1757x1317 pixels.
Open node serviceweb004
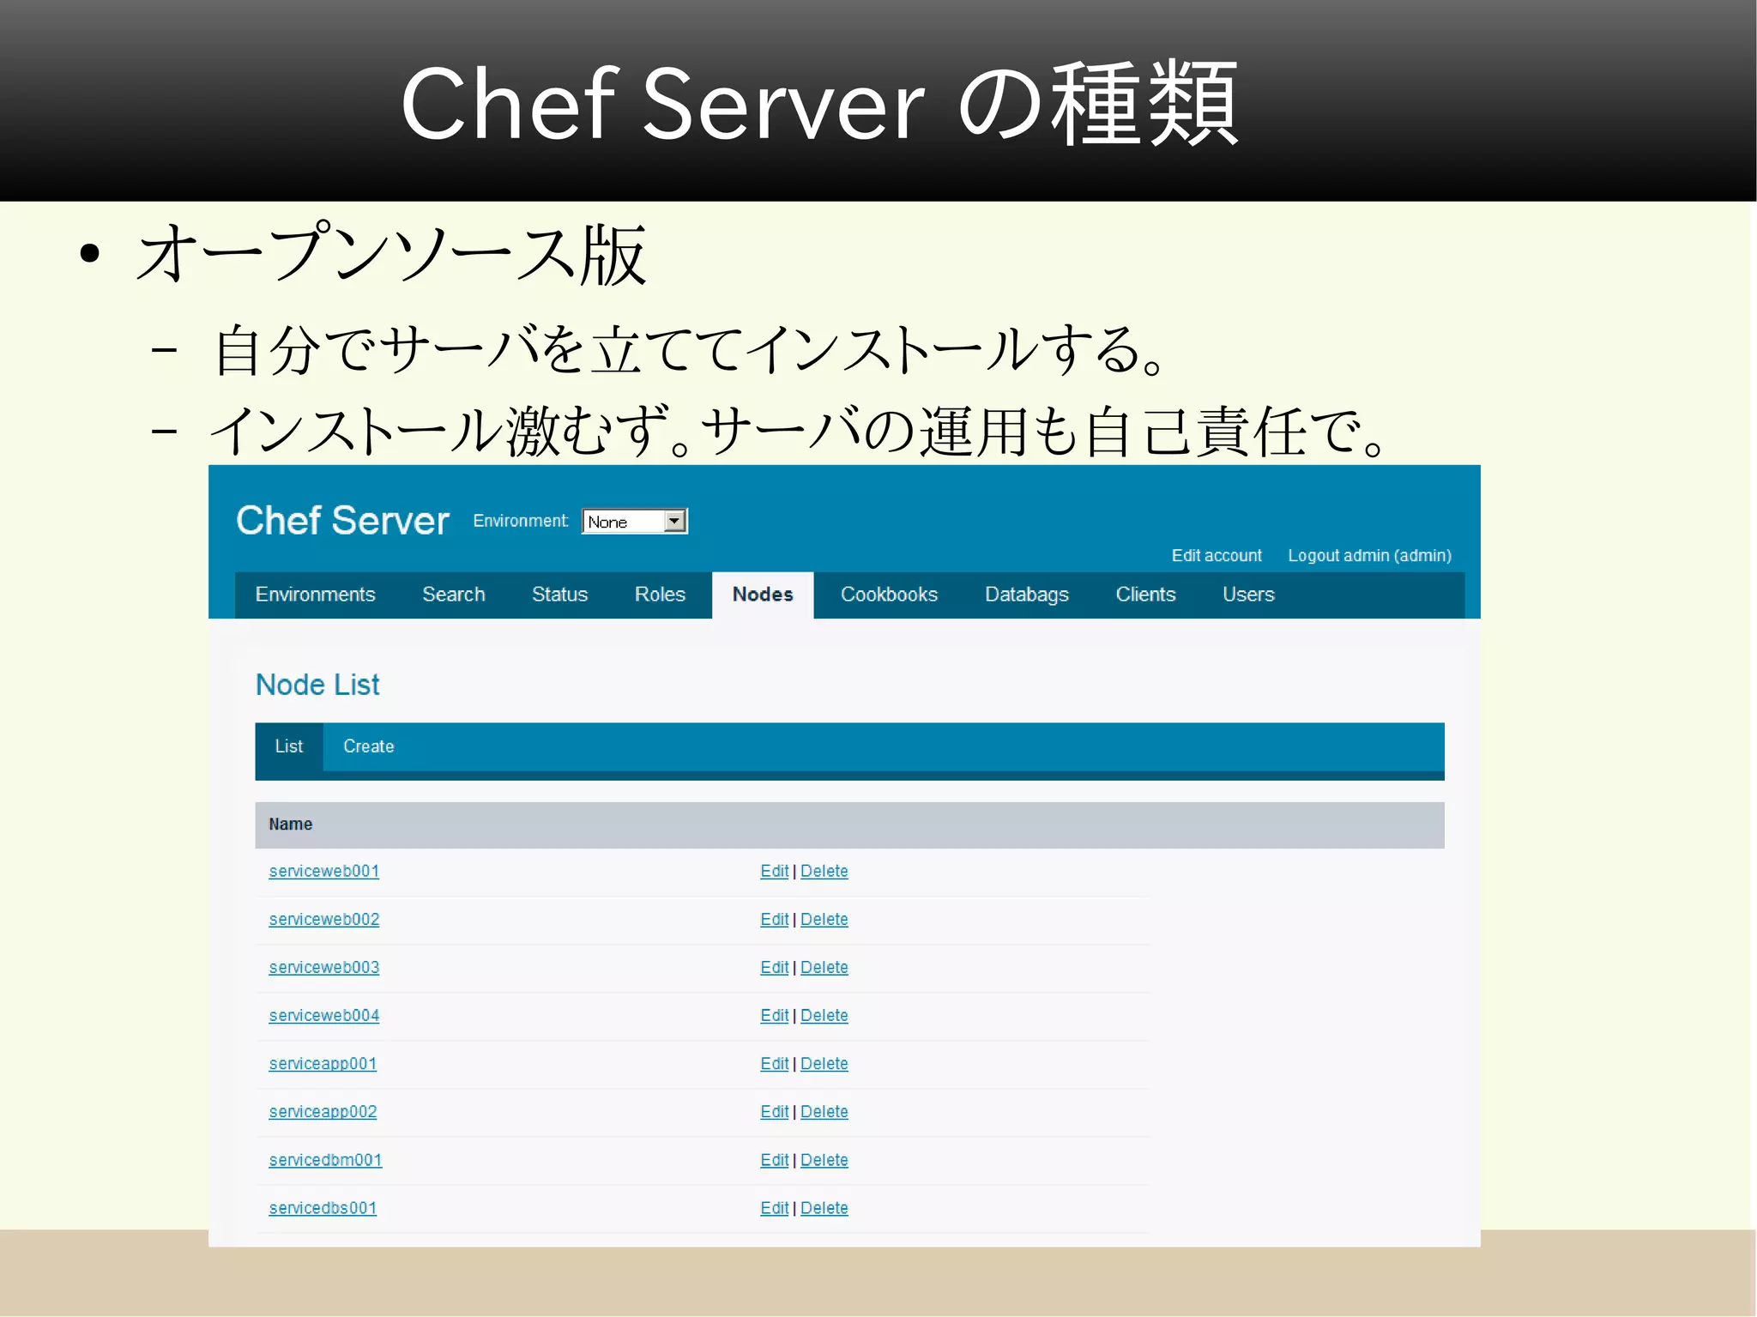(323, 1015)
